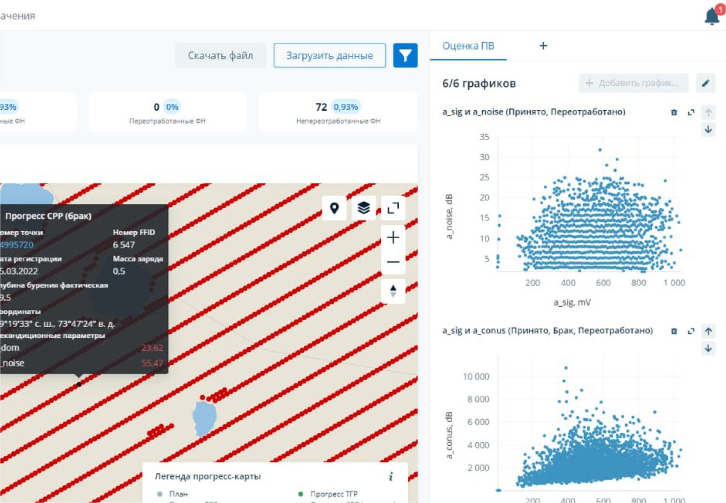726x503 pixels.
Task: Zoom in on the map
Action: click(393, 238)
